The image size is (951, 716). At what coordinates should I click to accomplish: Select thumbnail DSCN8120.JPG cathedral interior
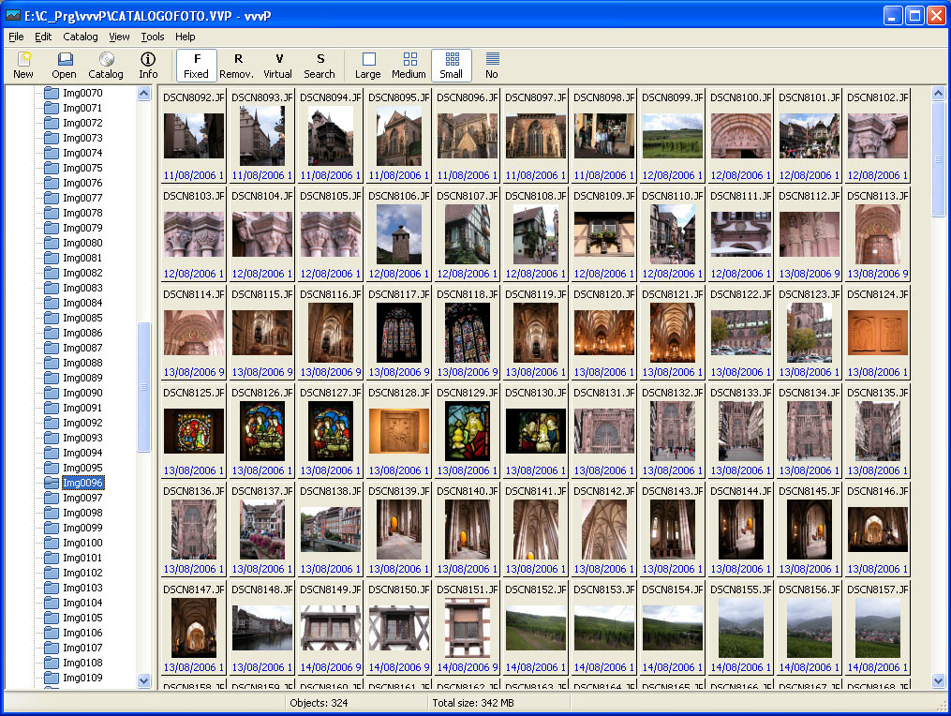tap(604, 333)
